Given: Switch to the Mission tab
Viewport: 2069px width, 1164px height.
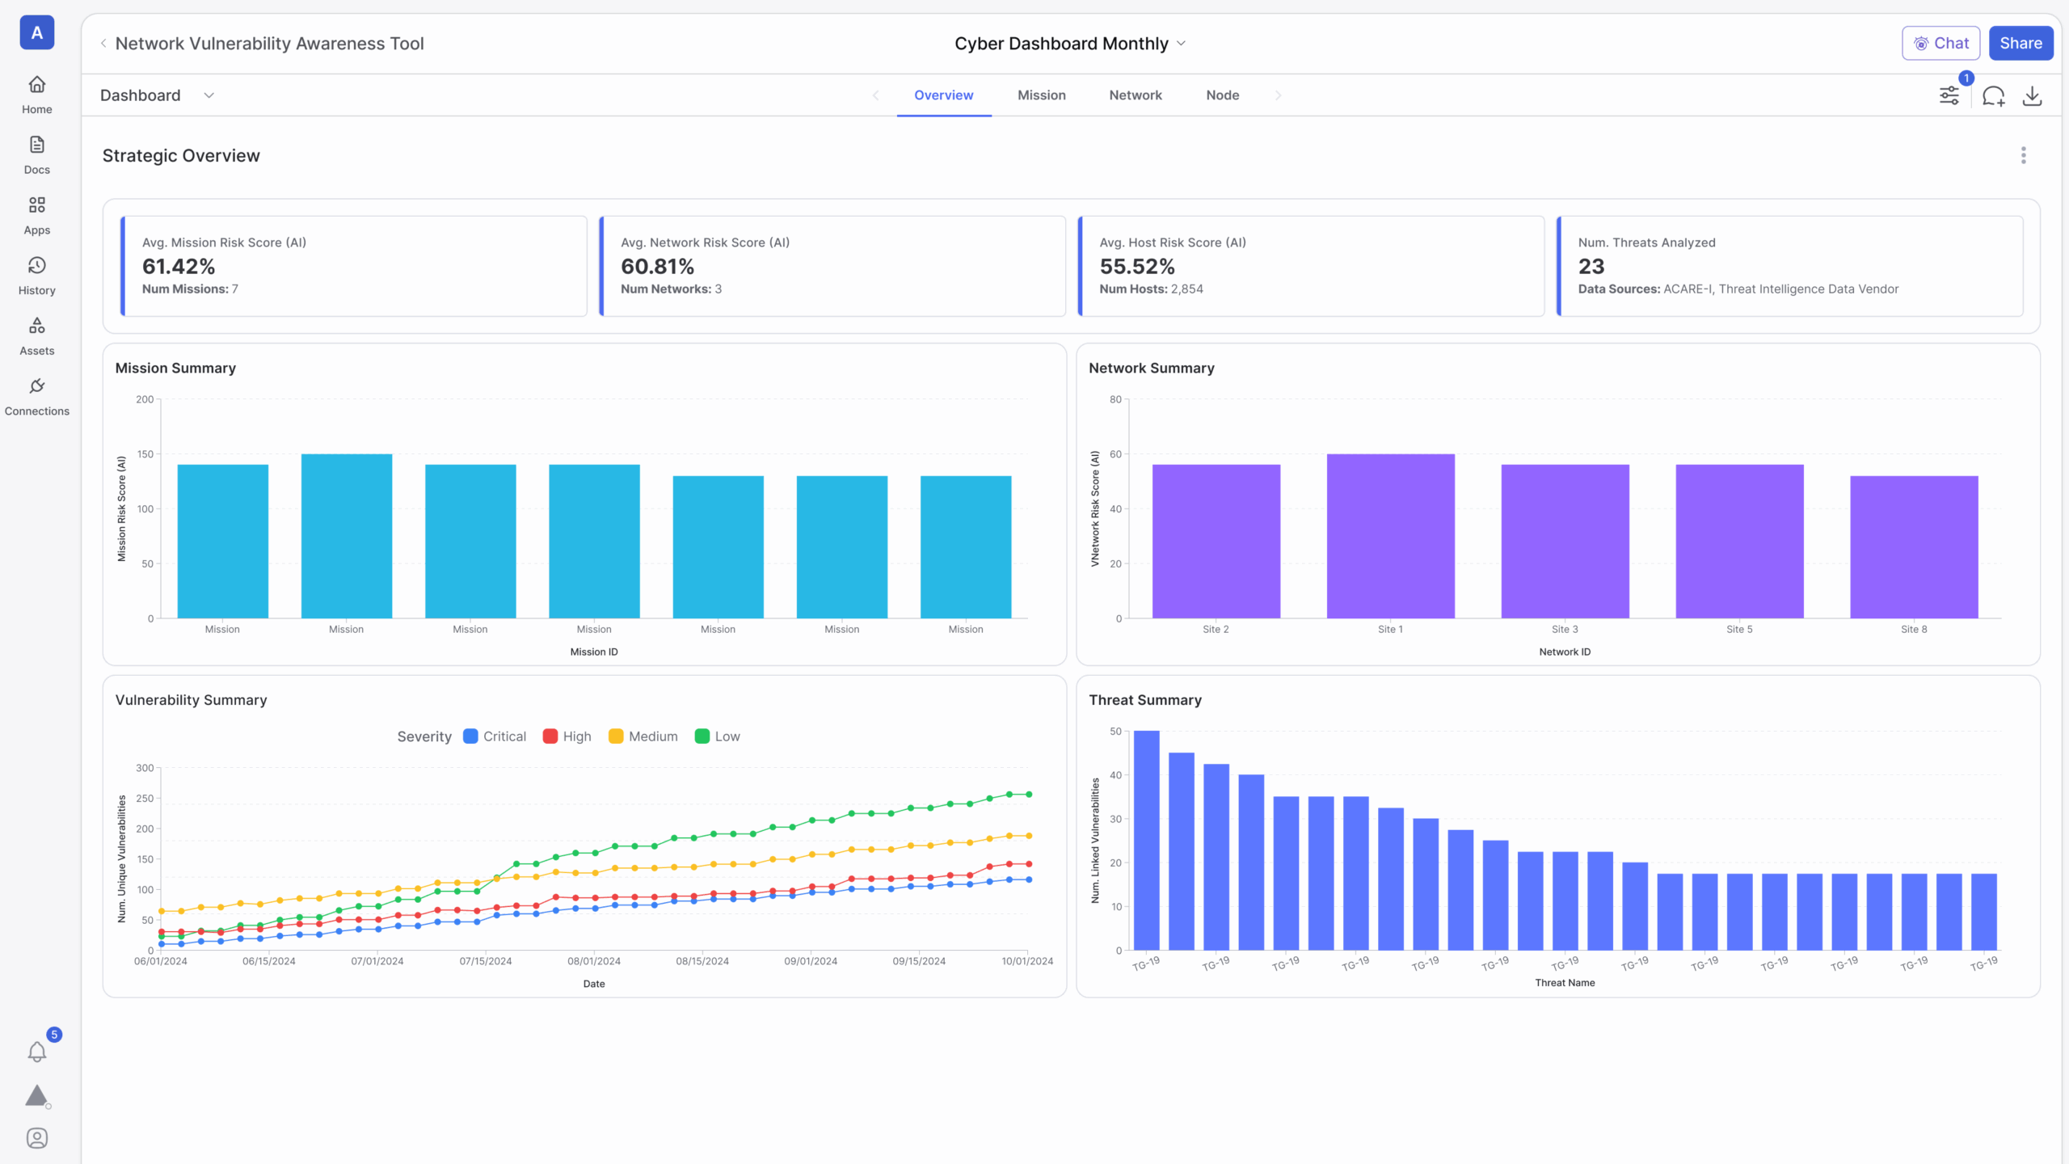Looking at the screenshot, I should (x=1041, y=95).
